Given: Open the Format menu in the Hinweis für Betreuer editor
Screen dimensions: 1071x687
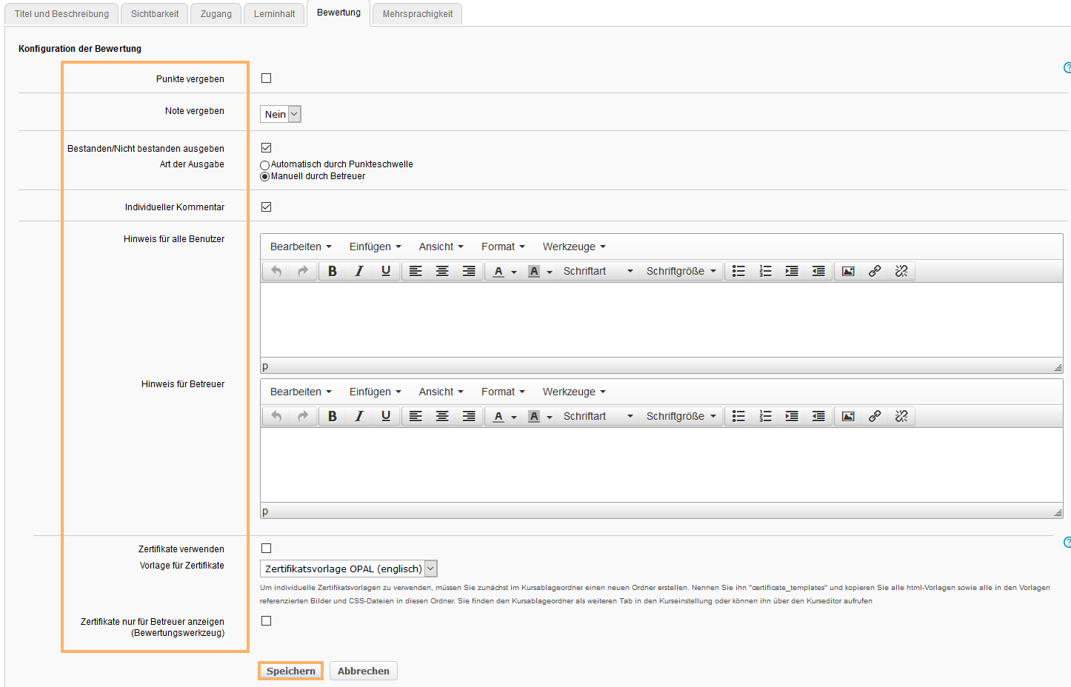Looking at the screenshot, I should [x=503, y=392].
